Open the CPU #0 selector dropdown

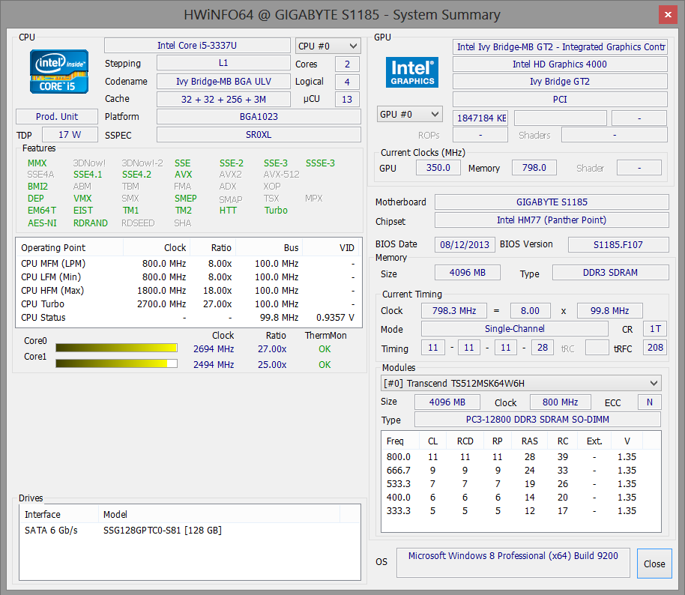[328, 46]
